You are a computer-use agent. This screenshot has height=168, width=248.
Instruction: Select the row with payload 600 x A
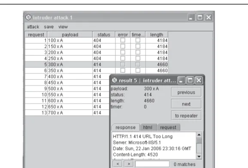tap(67, 101)
